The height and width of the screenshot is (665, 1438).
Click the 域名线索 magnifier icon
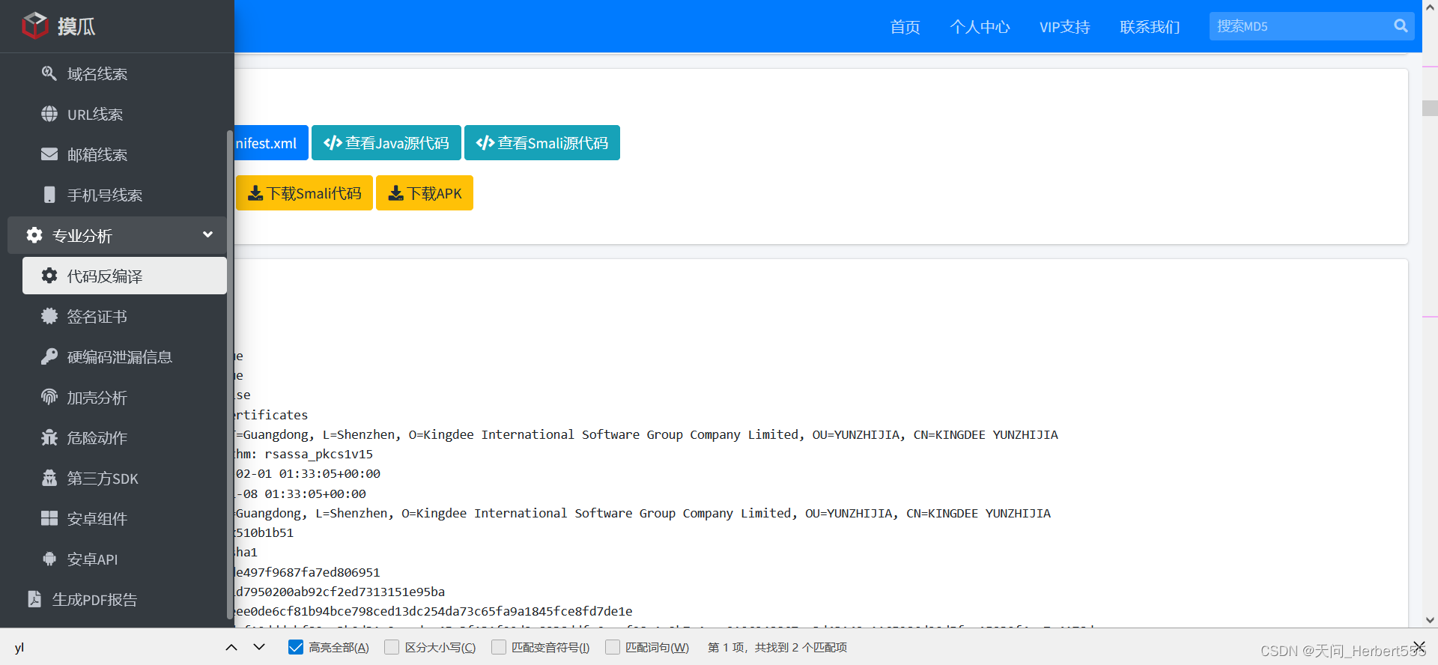click(49, 73)
